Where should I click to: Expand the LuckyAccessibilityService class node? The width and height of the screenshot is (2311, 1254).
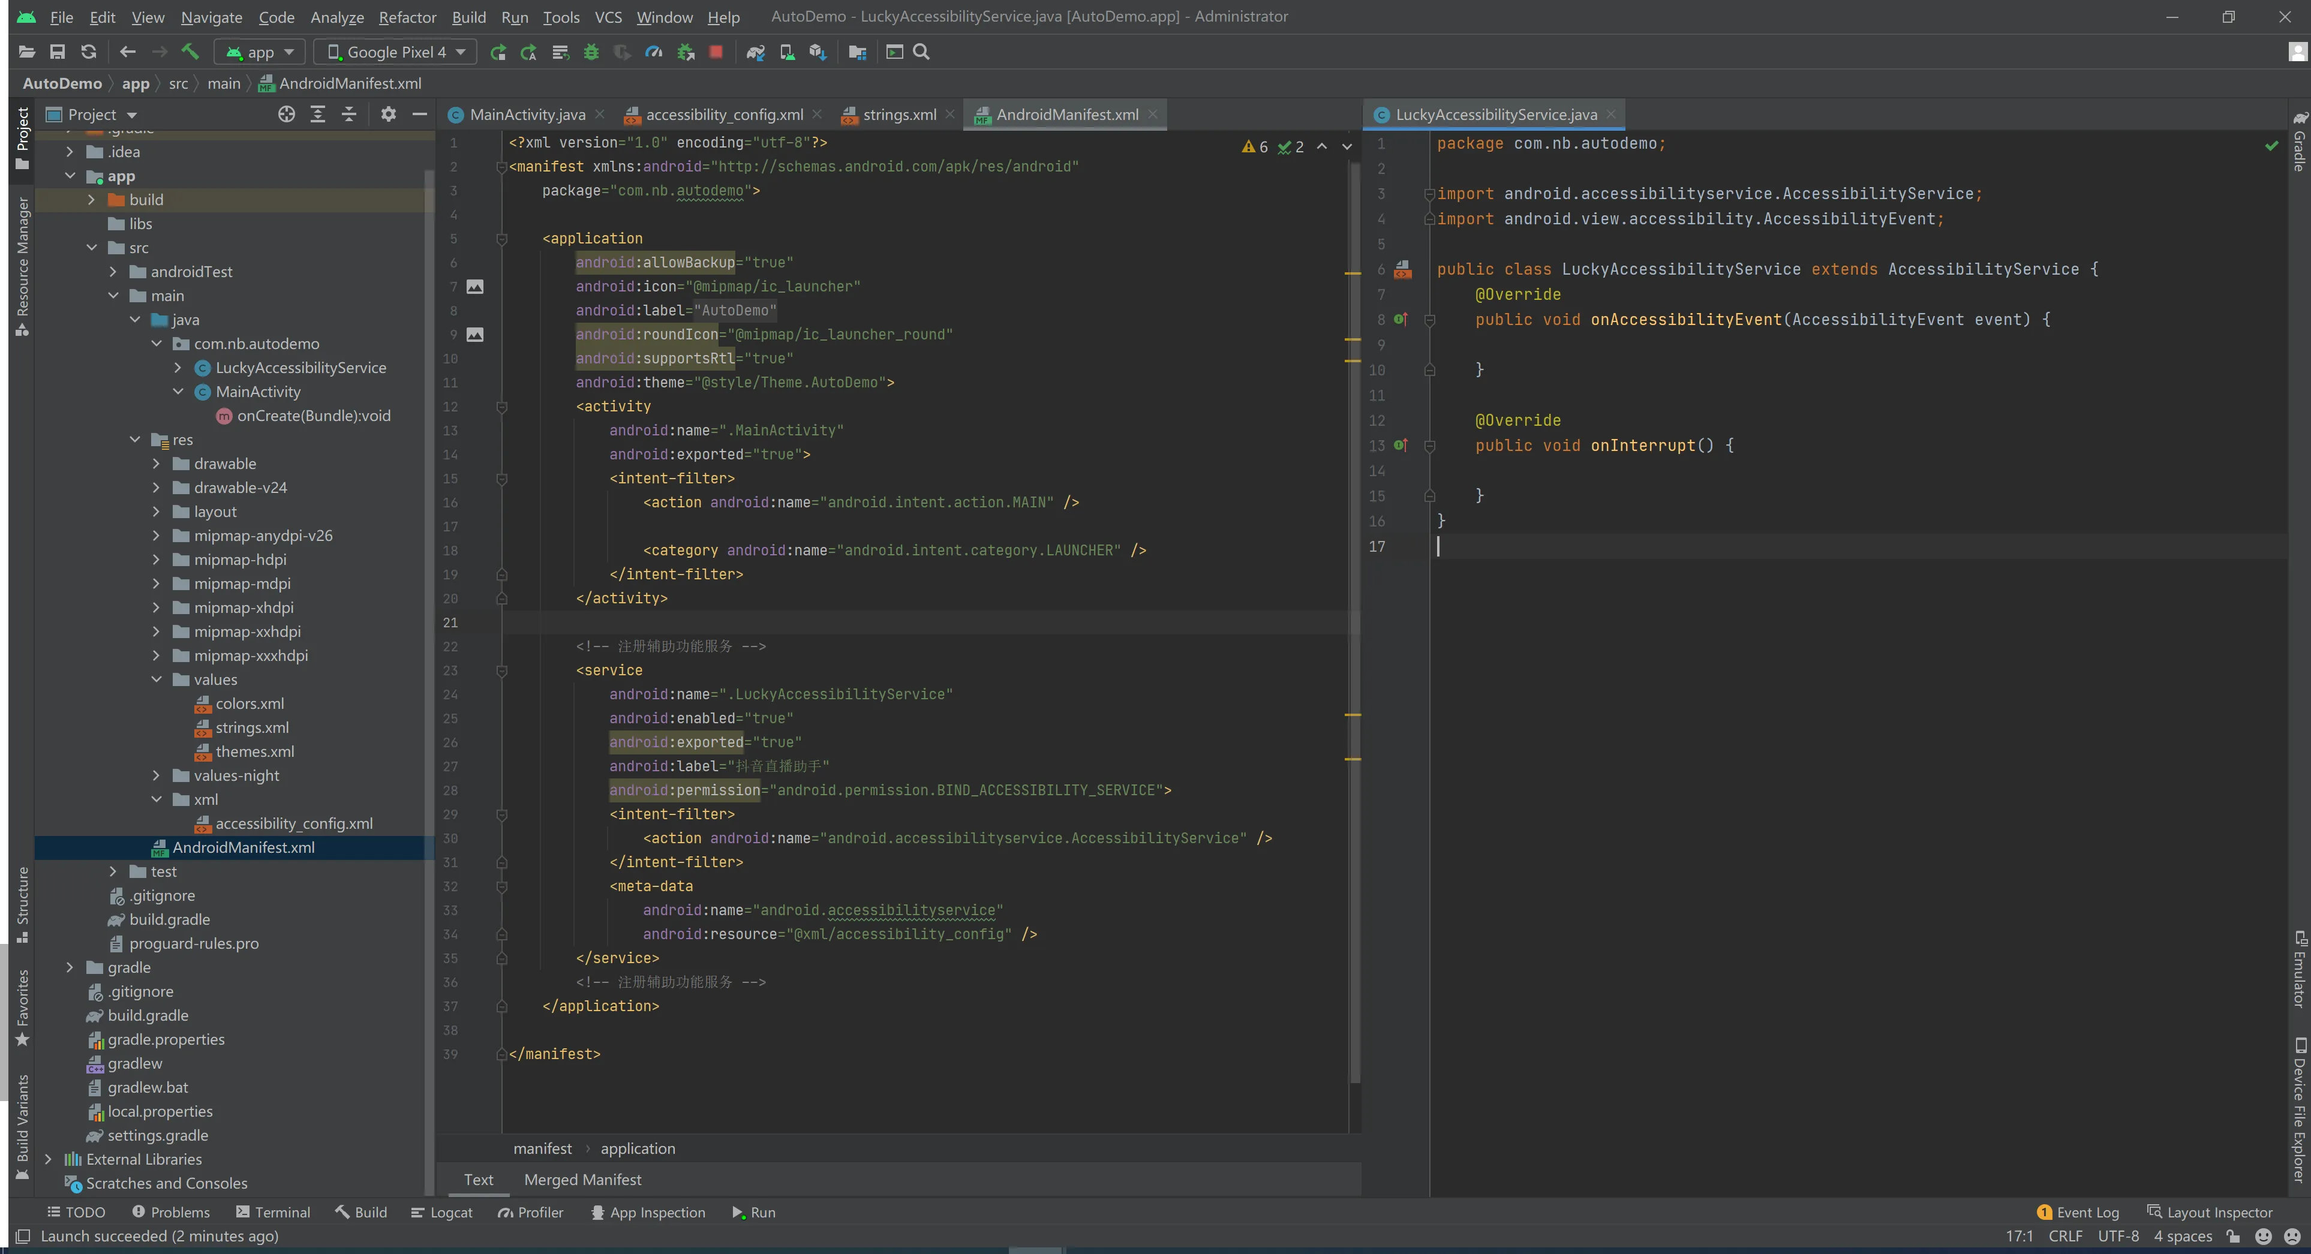point(178,367)
